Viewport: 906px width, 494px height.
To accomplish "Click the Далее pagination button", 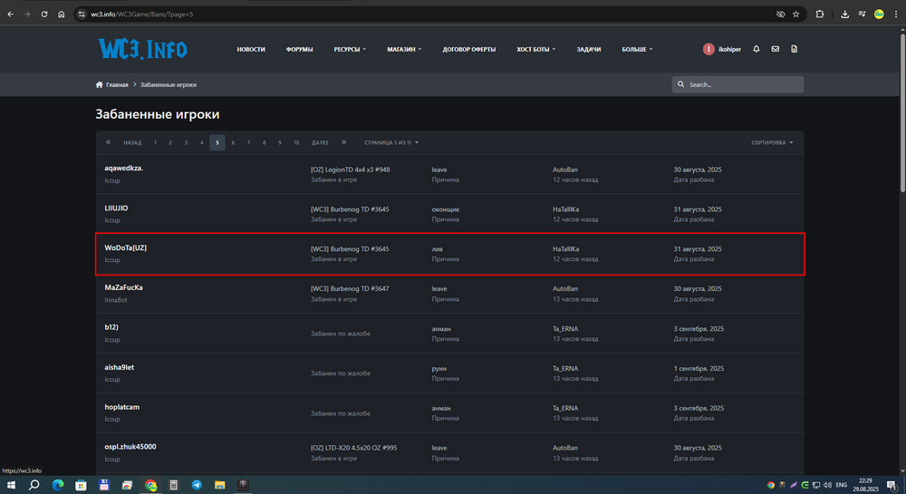I will pos(320,142).
